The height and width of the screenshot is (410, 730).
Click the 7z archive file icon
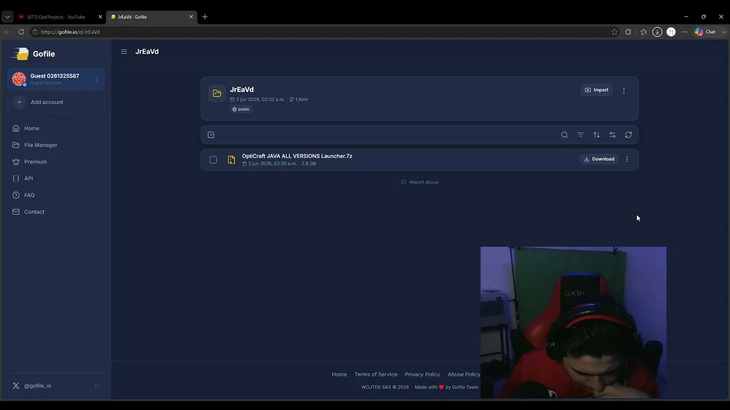point(232,160)
